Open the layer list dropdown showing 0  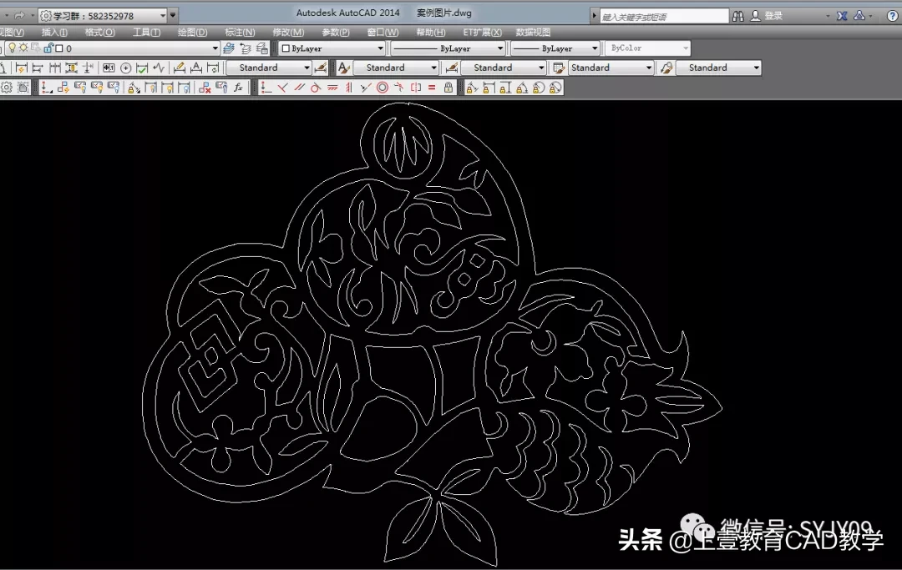click(x=112, y=48)
